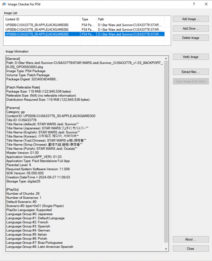Start verification with Verify Image
212x261 pixels.
coord(191,57)
